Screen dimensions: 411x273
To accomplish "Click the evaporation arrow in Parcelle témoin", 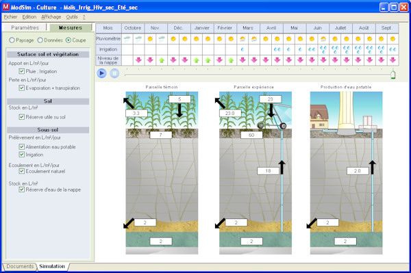I will tap(129, 103).
